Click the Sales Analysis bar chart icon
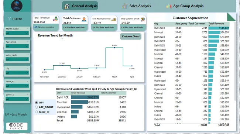This screenshot has width=240, height=134. 125,6
